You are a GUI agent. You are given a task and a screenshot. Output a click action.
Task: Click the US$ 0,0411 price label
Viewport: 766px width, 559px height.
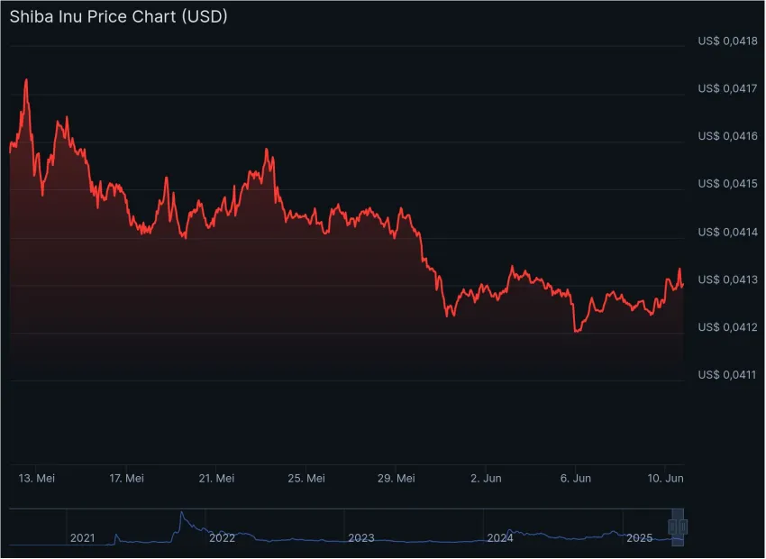pos(729,375)
